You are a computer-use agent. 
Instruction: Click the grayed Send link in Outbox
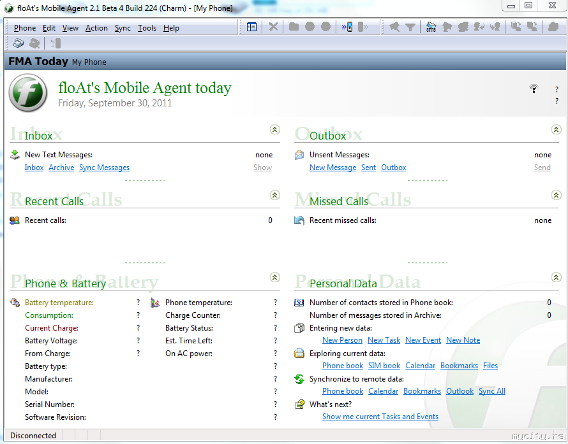[542, 168]
